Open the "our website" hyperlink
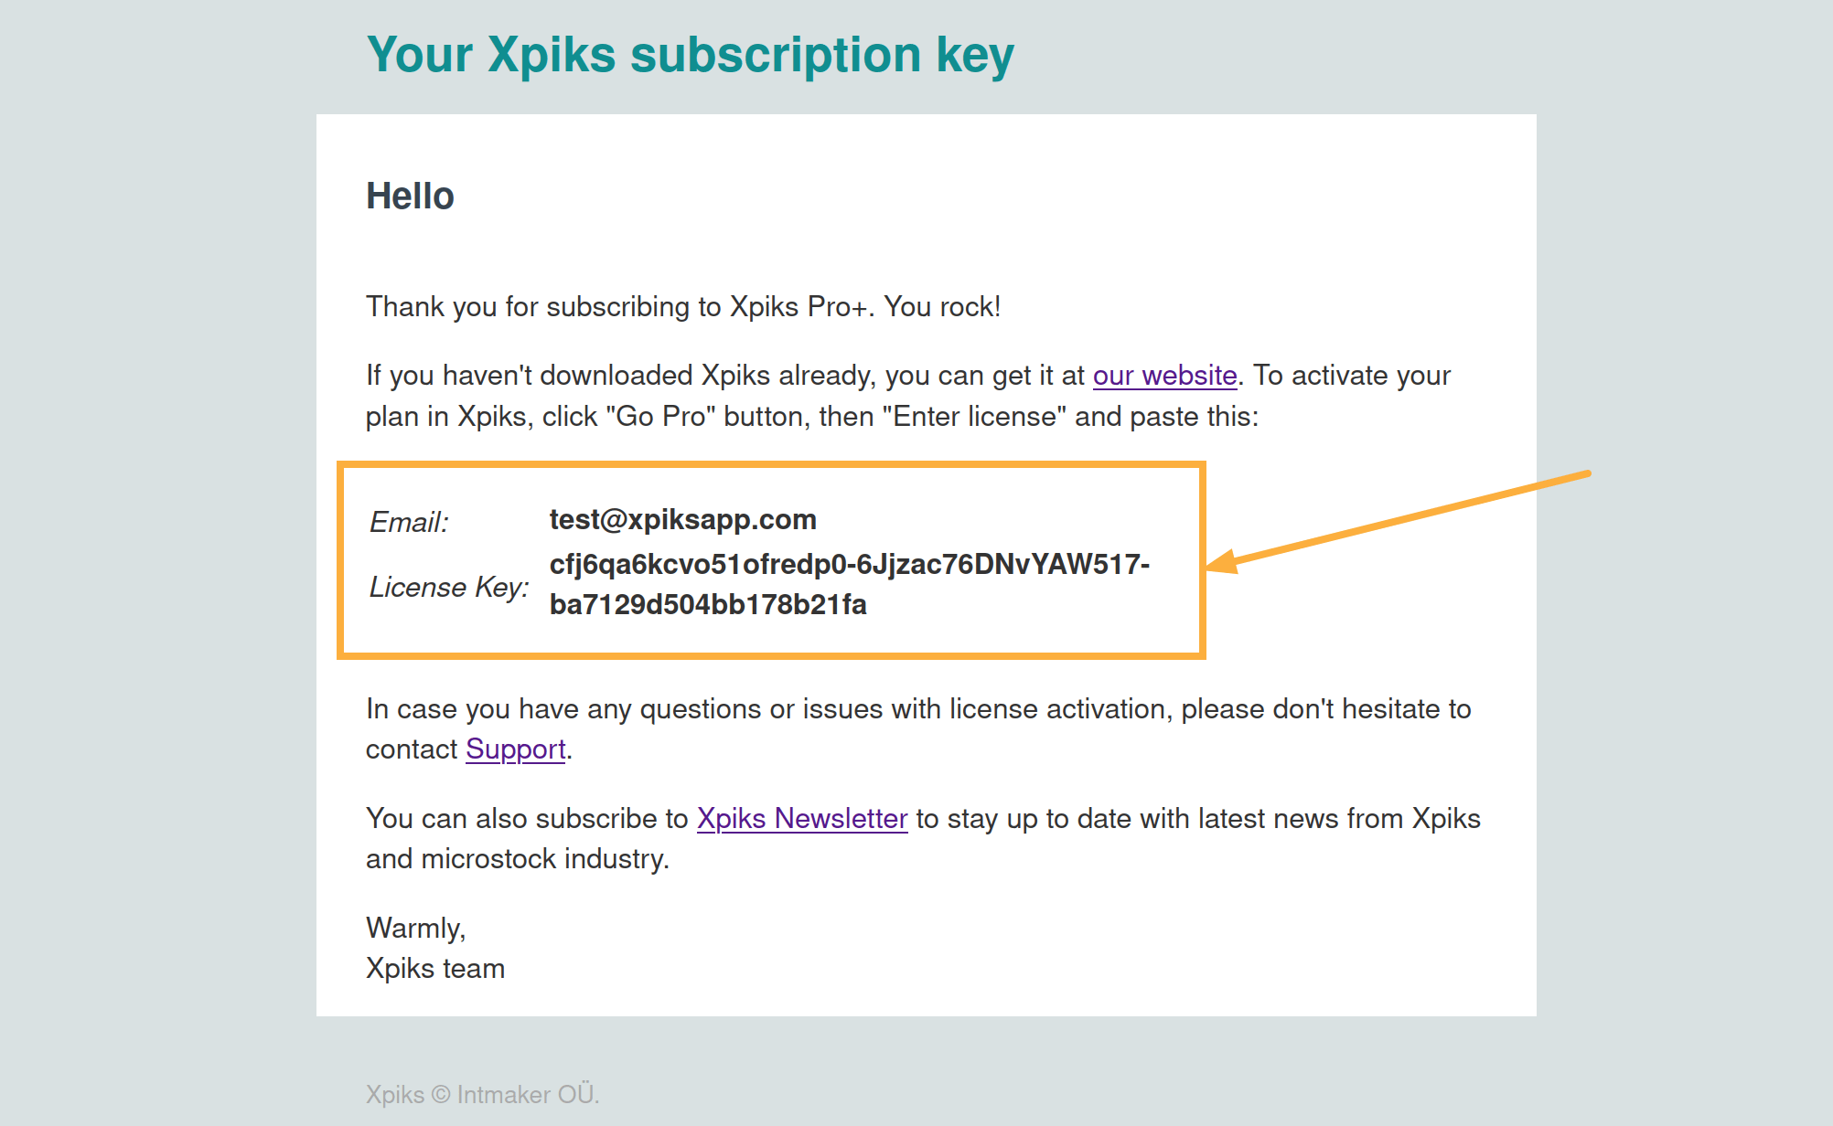Viewport: 1833px width, 1126px height. [1163, 375]
